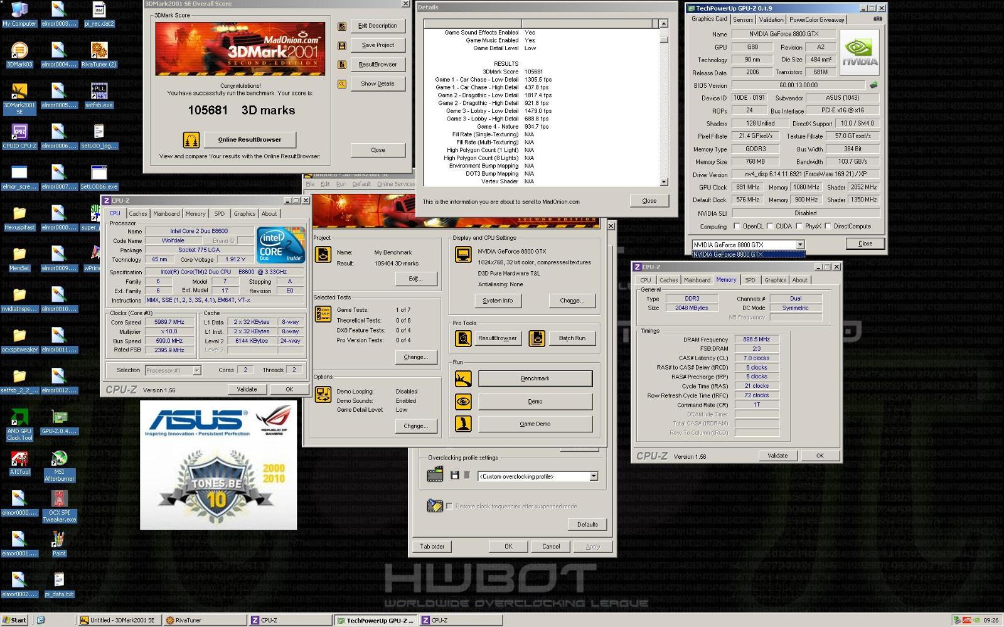Click the Game Demo icon in 3DMark2001
Viewport: 1004px width, 627px height.
tap(463, 424)
